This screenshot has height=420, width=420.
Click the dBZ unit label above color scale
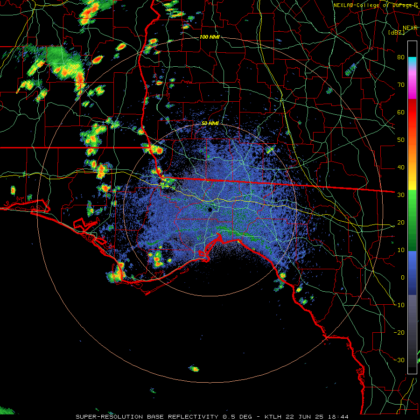[x=396, y=33]
